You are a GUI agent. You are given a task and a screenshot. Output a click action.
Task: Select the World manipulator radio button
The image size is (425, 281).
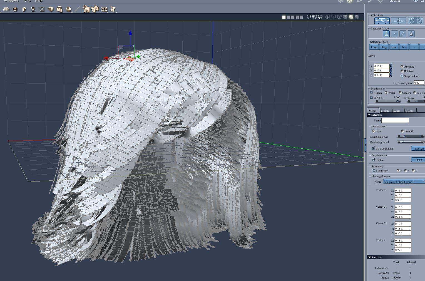(x=386, y=93)
